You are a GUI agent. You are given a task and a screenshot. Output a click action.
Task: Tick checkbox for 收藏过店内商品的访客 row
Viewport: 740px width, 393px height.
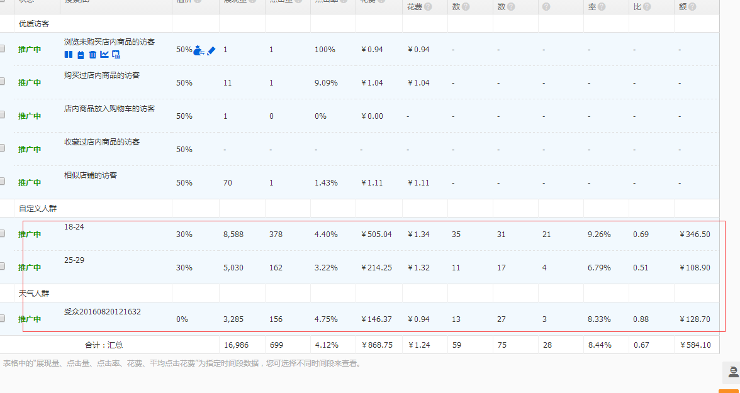click(2, 148)
